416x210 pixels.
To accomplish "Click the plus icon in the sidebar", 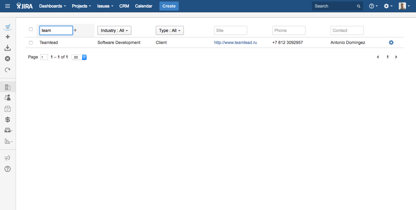I will click(x=8, y=37).
